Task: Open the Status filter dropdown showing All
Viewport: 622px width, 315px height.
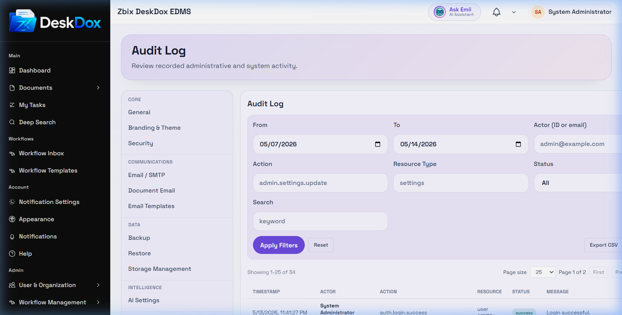Action: (578, 183)
